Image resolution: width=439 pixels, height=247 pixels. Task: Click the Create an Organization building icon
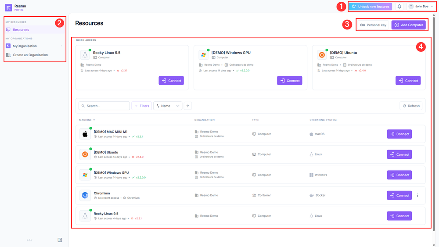[8, 55]
